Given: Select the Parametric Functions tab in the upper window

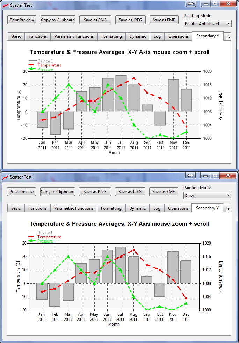Looking at the screenshot, I should coord(74,36).
